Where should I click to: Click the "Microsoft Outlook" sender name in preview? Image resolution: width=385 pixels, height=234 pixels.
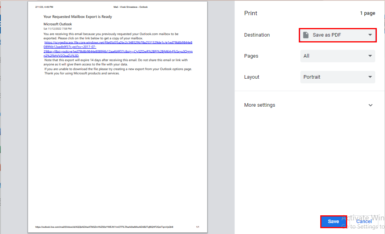(x=58, y=24)
